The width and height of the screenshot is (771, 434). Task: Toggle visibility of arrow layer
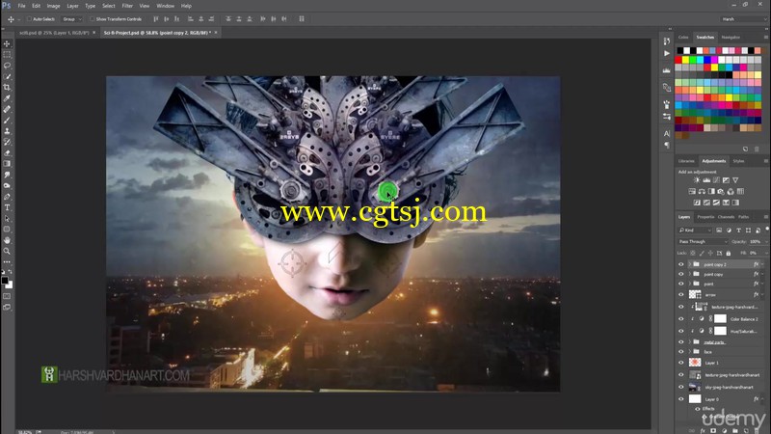point(681,294)
